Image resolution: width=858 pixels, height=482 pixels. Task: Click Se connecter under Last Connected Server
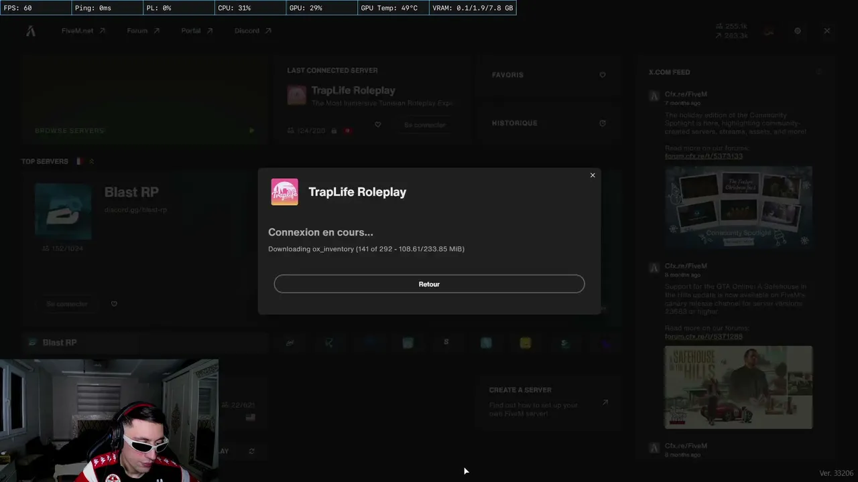(424, 125)
